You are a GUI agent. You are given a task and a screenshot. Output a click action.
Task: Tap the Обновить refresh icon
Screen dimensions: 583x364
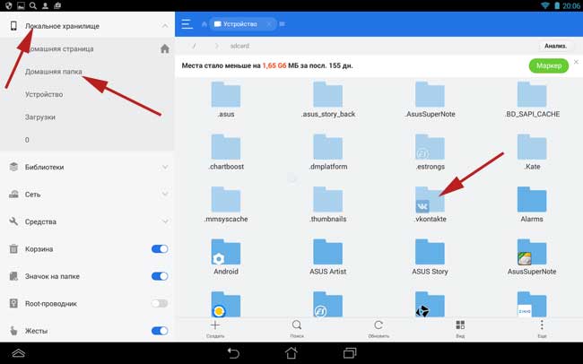pyautogui.click(x=379, y=325)
